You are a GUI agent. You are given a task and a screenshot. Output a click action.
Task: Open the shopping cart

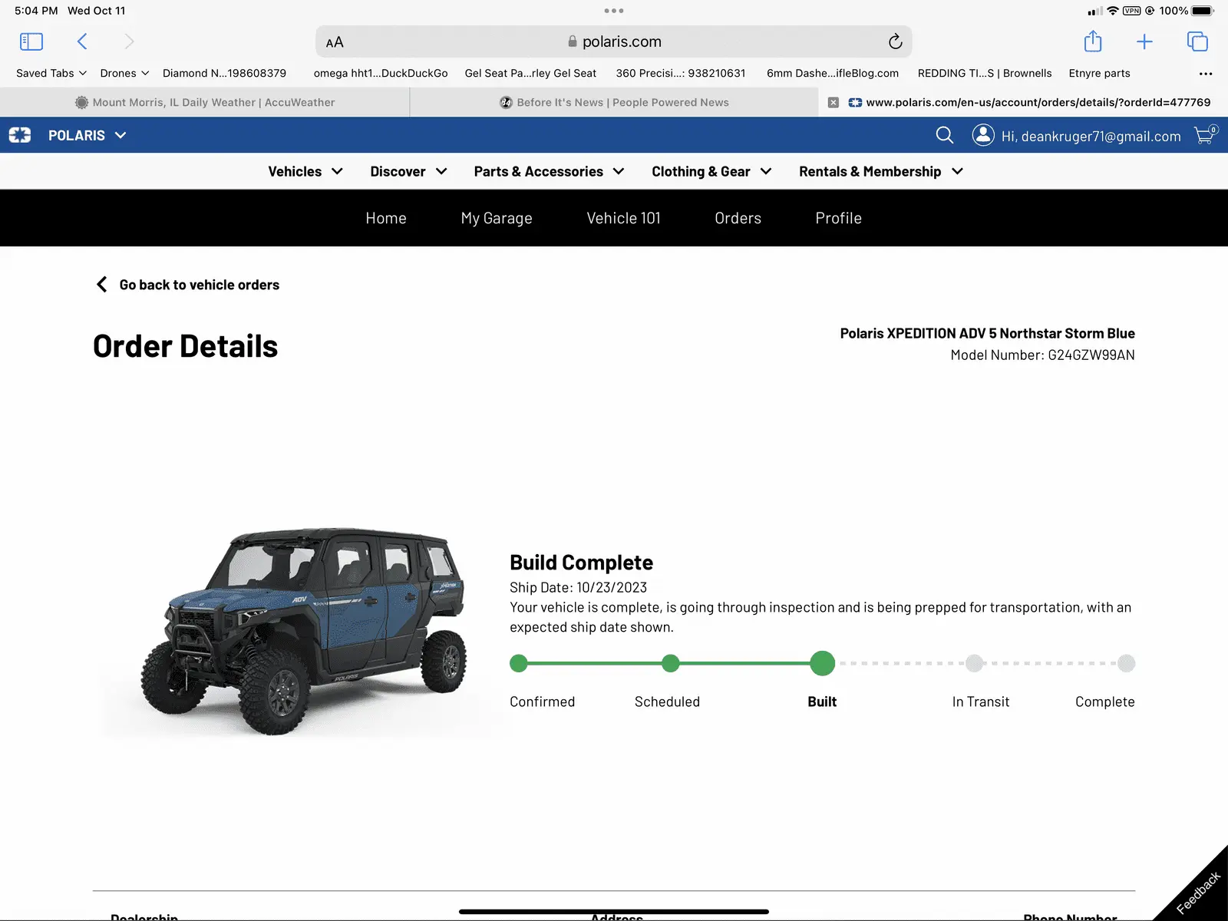click(1205, 135)
